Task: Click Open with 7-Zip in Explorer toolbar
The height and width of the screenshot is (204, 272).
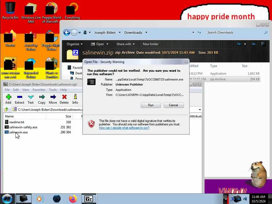Action: click(98, 44)
